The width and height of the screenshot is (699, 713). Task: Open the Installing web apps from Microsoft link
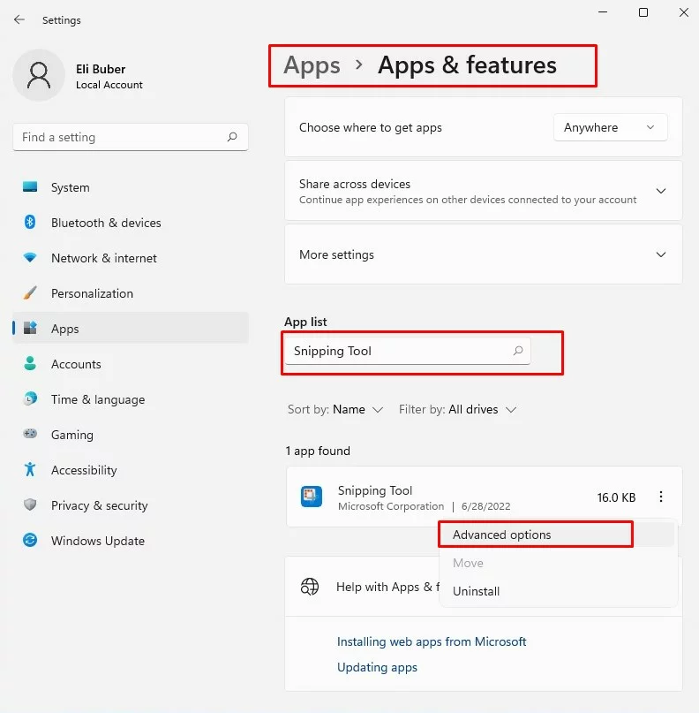pos(432,641)
